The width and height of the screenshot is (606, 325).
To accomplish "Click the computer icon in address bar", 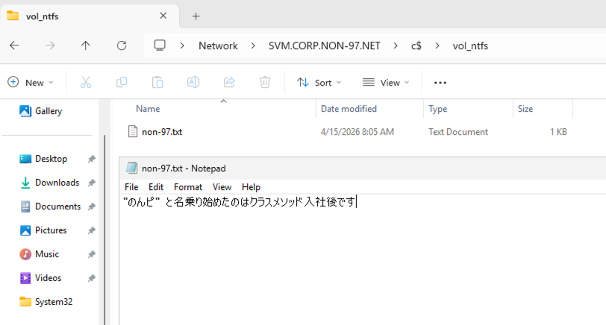I will 160,45.
